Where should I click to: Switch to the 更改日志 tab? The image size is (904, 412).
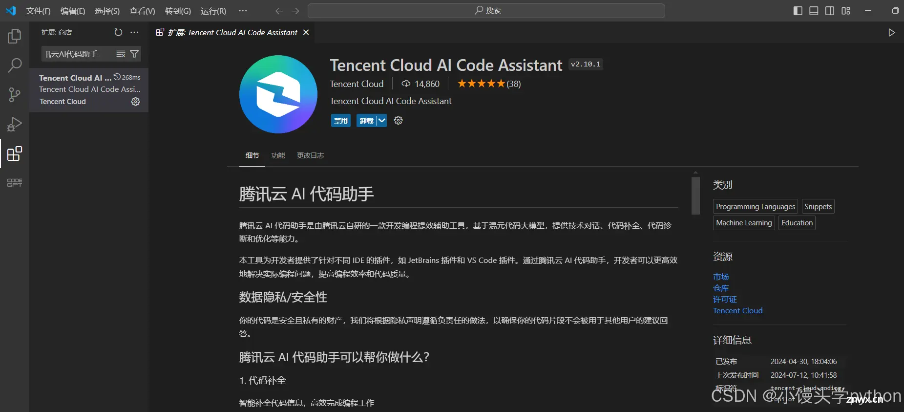click(311, 155)
